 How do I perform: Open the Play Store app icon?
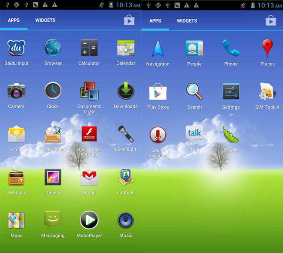coord(158,91)
